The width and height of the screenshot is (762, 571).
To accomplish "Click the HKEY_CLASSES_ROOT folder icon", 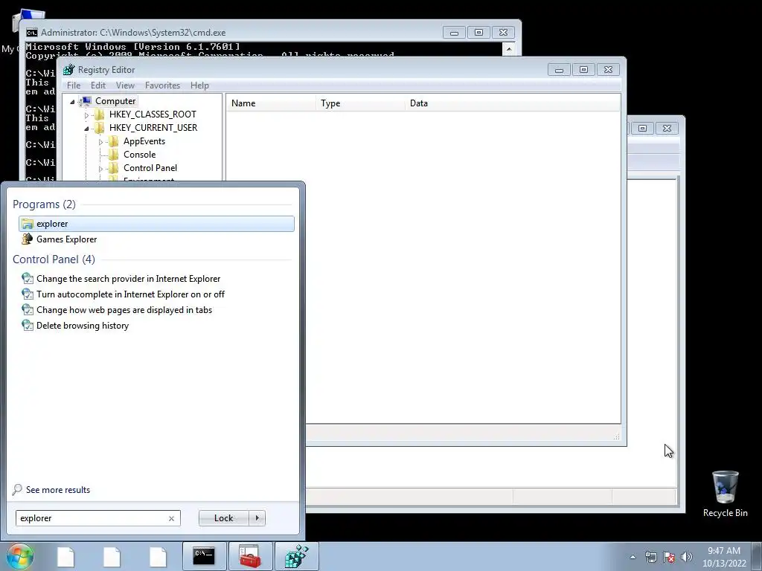I will click(x=99, y=114).
